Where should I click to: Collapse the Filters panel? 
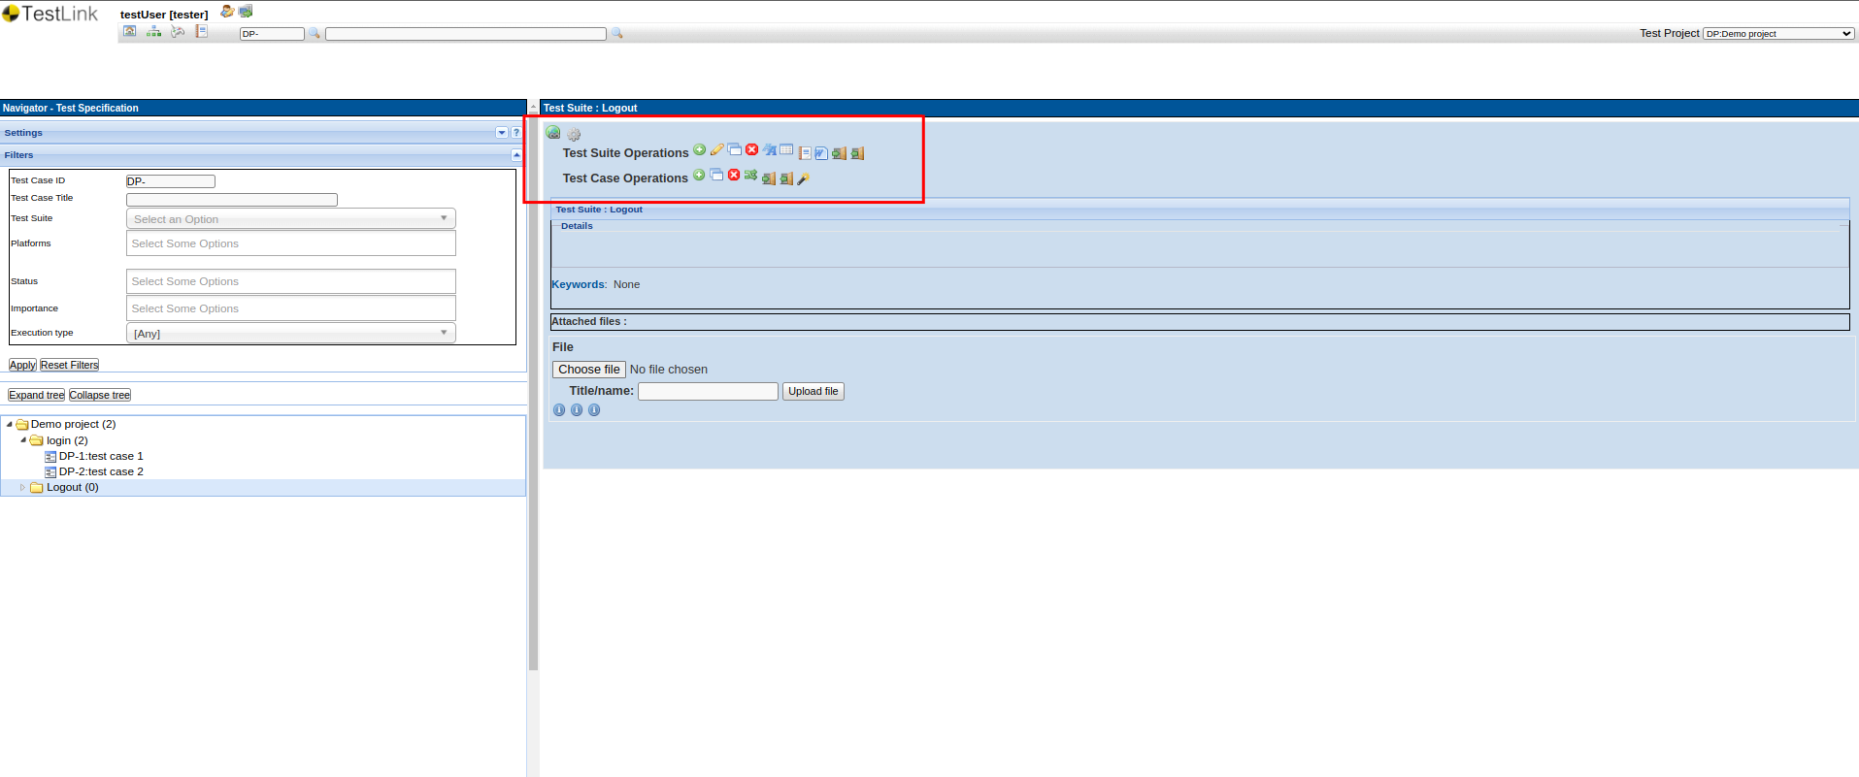click(516, 155)
